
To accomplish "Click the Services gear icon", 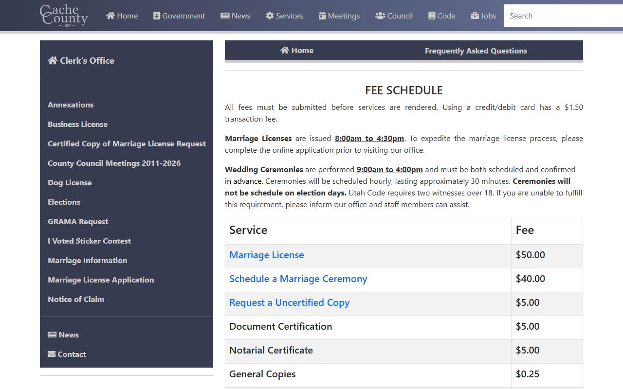I will 270,16.
